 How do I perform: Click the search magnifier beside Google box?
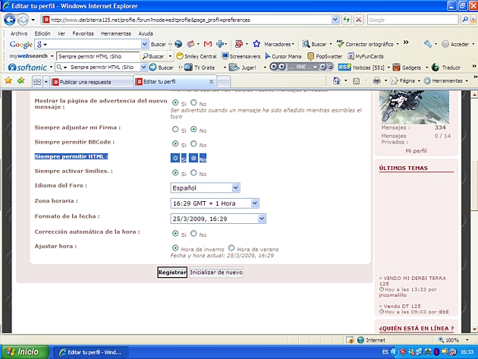tap(465, 20)
